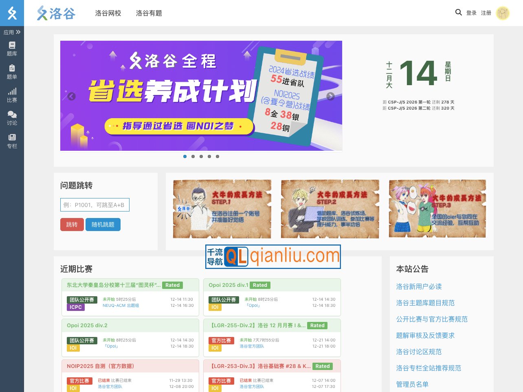Click the 随机跳题 random problem button
523x392 pixels.
(x=103, y=225)
